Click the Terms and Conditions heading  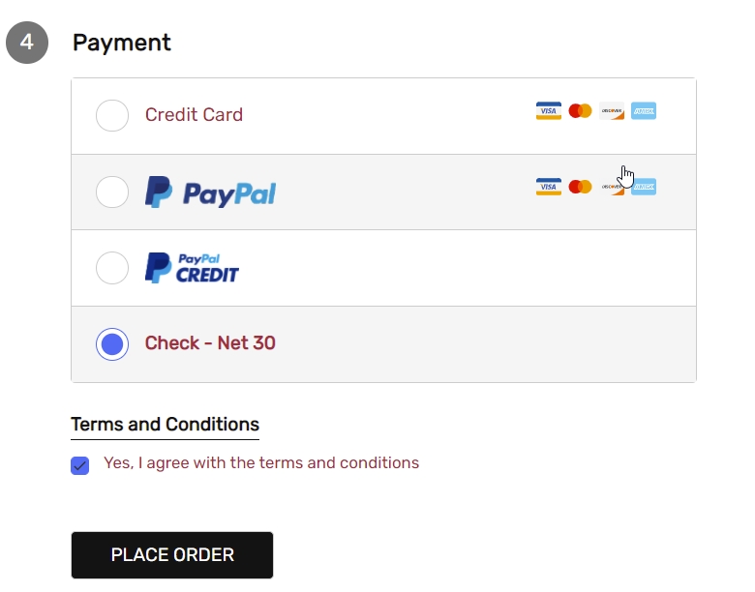tap(165, 425)
